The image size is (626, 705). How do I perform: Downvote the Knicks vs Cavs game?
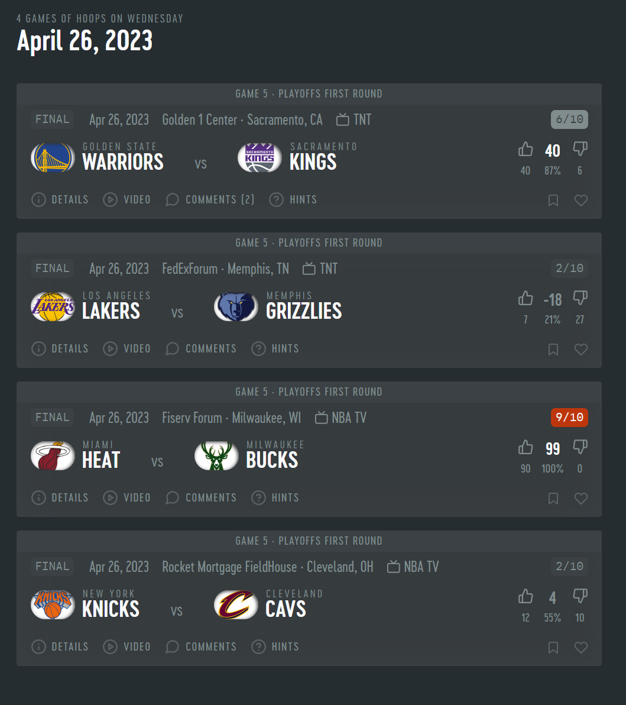coord(580,596)
